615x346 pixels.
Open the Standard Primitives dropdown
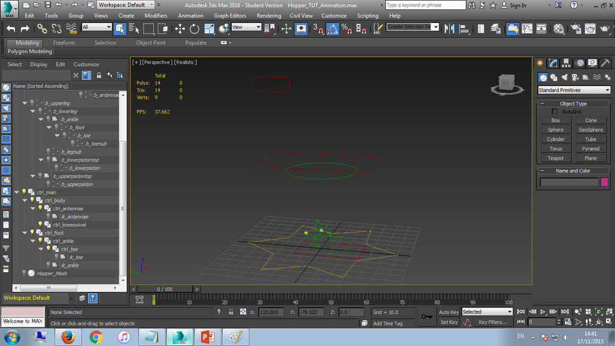[x=574, y=90]
